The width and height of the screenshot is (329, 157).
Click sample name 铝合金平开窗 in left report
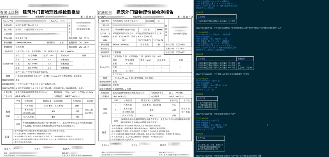coord(22,38)
